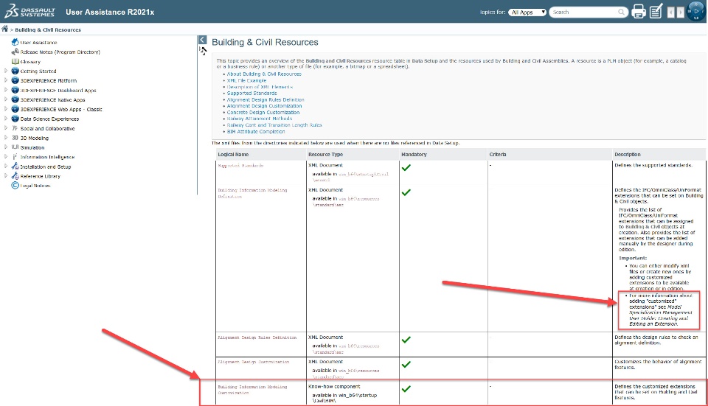Click the 3DEXPERIENCE Platform globe icon
Screen dimensions: 708x406
pos(15,80)
